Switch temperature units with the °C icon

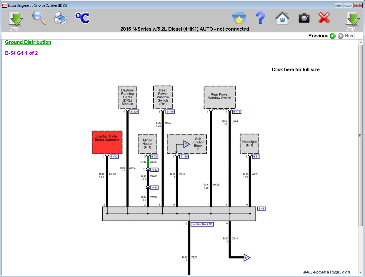tap(82, 18)
